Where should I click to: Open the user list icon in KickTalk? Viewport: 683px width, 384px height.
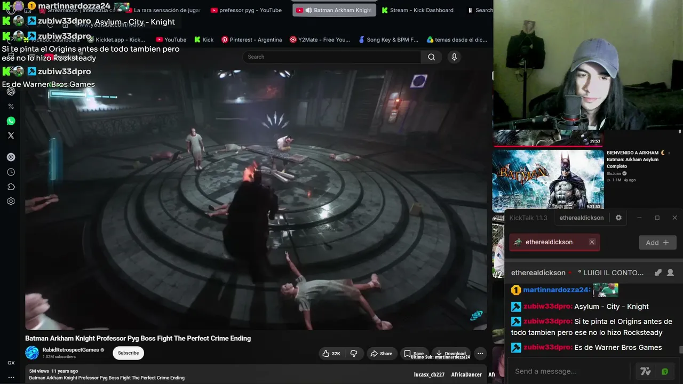(670, 273)
